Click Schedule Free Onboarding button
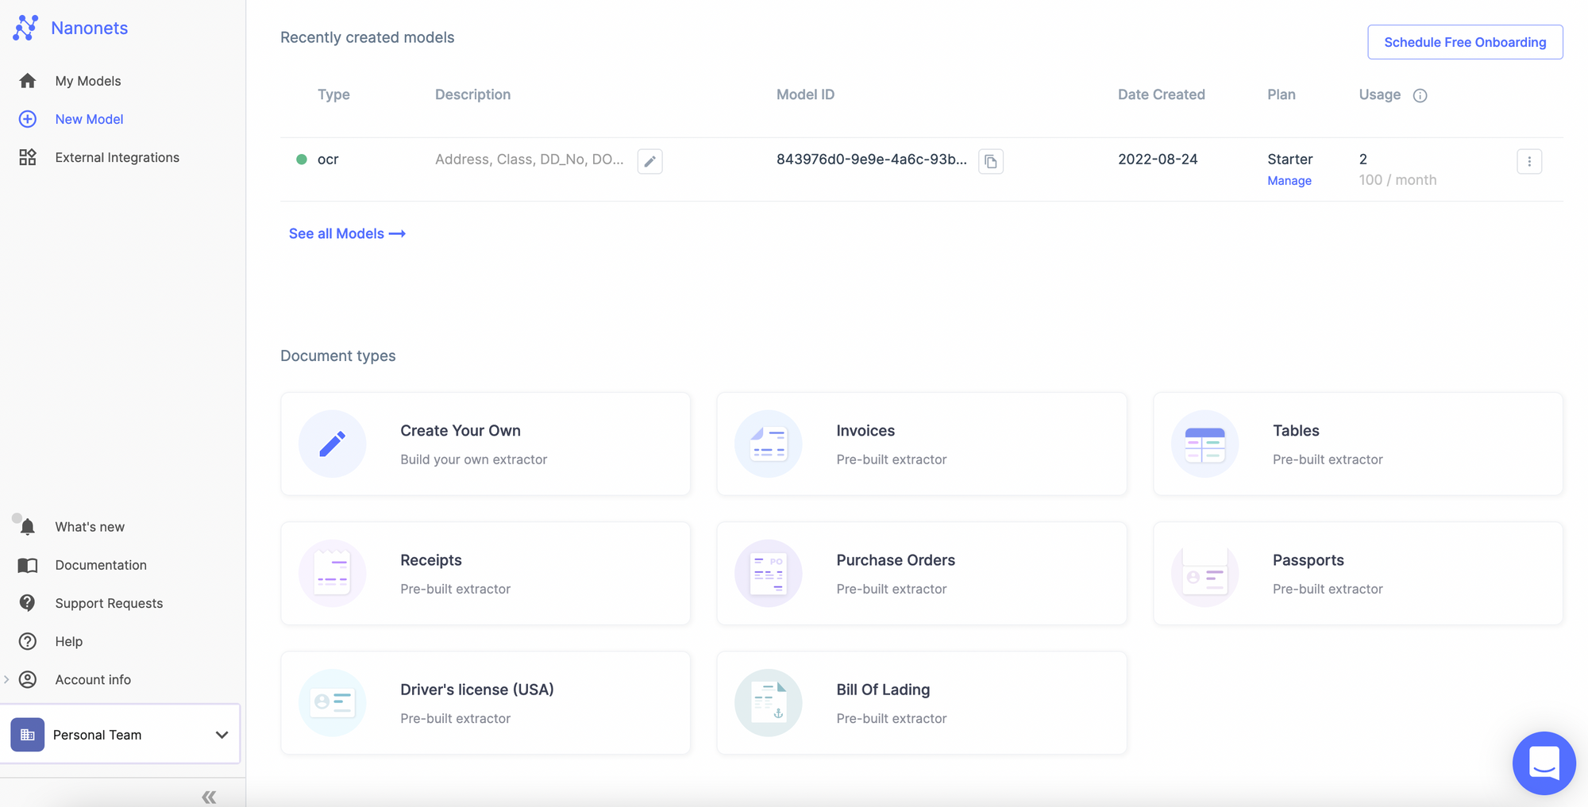 coord(1464,42)
